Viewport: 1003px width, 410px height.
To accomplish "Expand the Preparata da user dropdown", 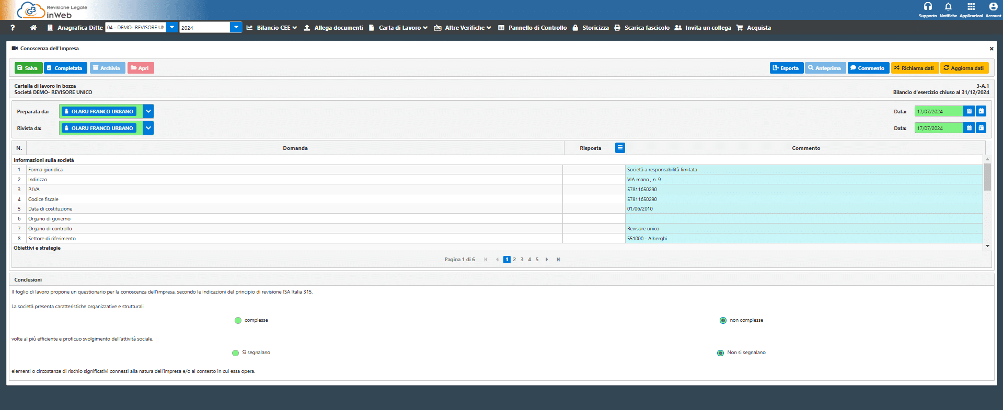I will click(148, 111).
